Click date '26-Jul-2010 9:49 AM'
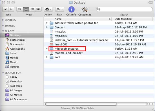The image size is (155, 111). pyautogui.click(x=129, y=57)
